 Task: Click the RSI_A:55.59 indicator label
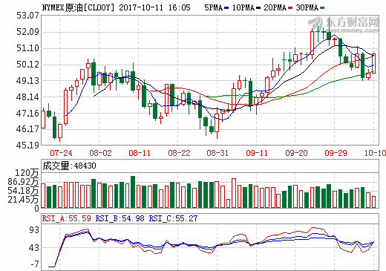67,218
